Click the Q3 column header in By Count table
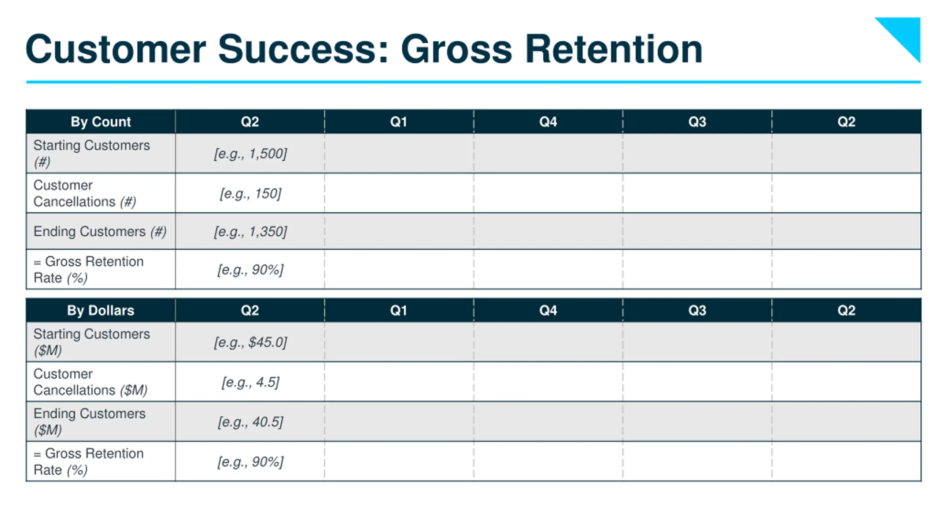938x527 pixels. coord(697,122)
